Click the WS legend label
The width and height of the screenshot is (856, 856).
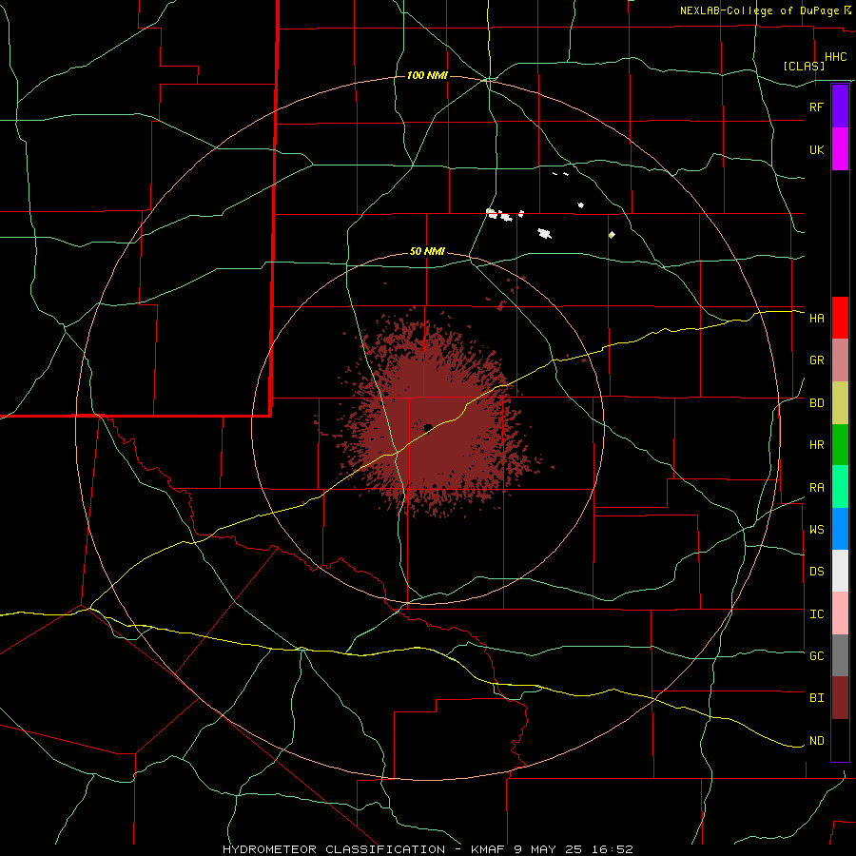[816, 530]
